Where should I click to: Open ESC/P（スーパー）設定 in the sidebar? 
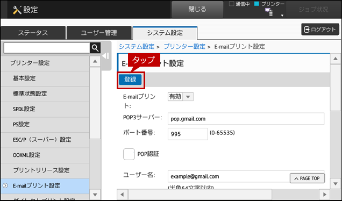point(45,140)
